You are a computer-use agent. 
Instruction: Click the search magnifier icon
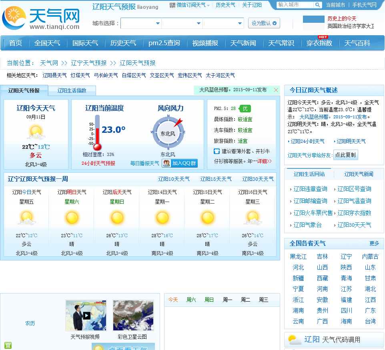317,5
